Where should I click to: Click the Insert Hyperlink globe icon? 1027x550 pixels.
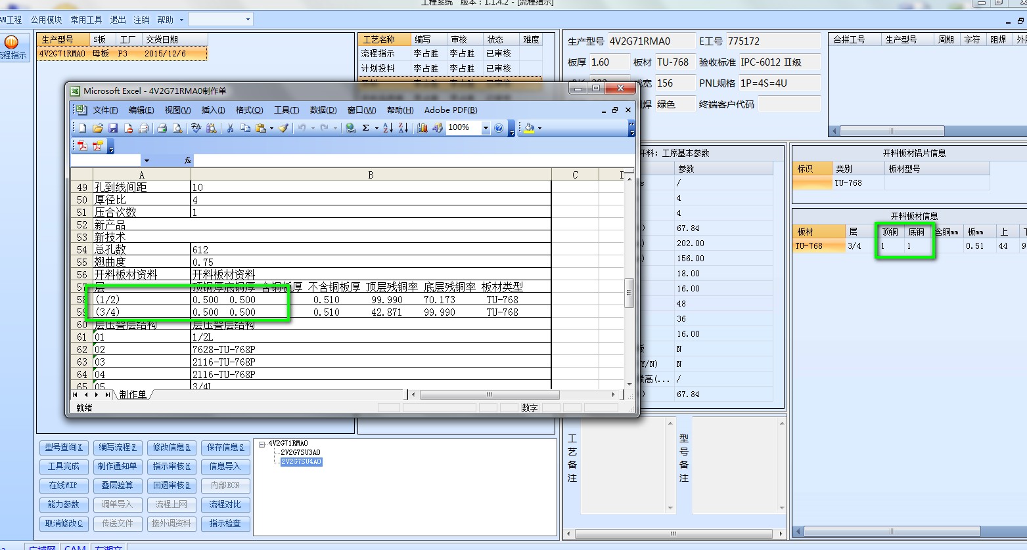click(x=351, y=128)
